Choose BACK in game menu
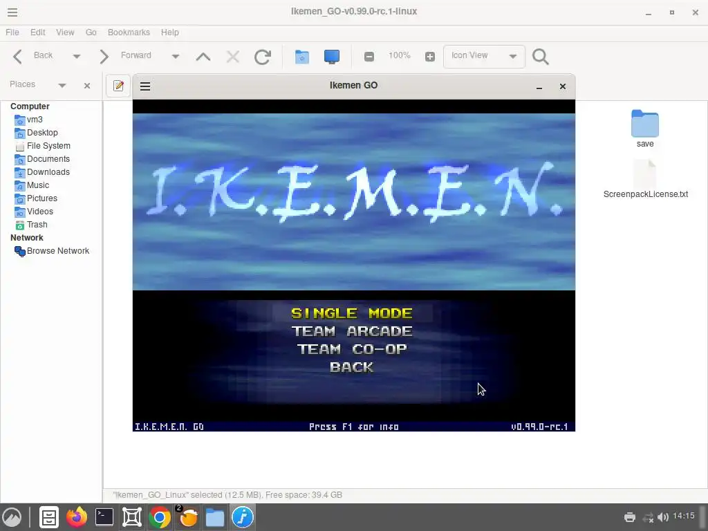The height and width of the screenshot is (531, 708). 352,367
